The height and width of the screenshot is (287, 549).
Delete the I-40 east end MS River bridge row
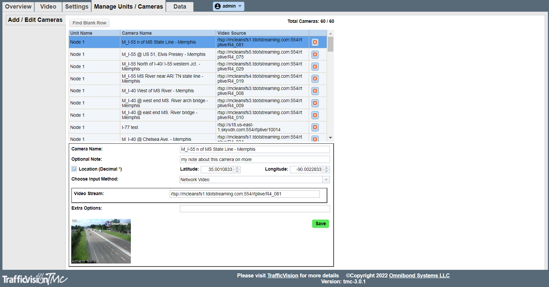coord(315,115)
